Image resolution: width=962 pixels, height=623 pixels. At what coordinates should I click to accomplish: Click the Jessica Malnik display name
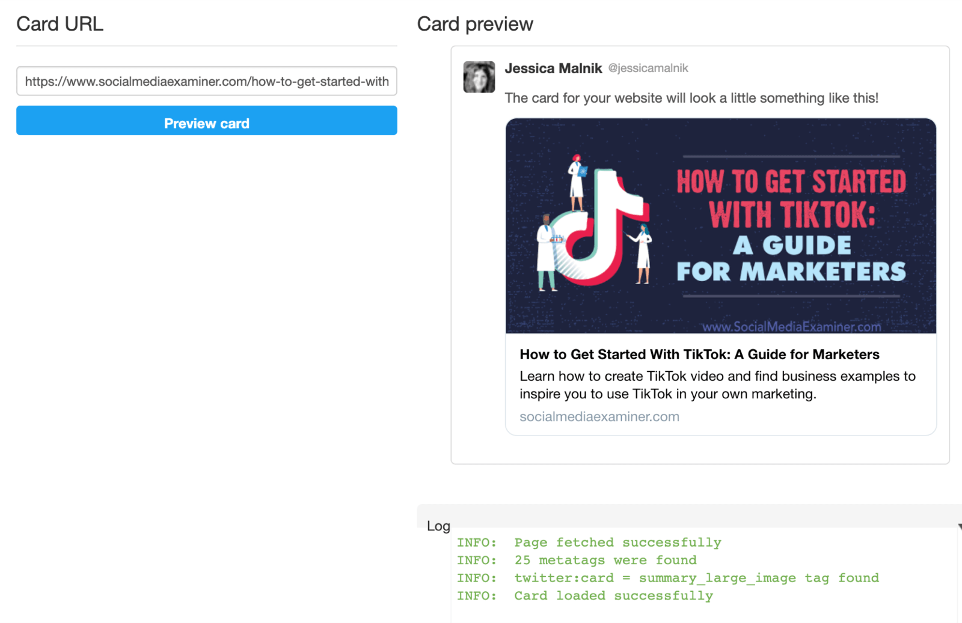[x=553, y=68]
